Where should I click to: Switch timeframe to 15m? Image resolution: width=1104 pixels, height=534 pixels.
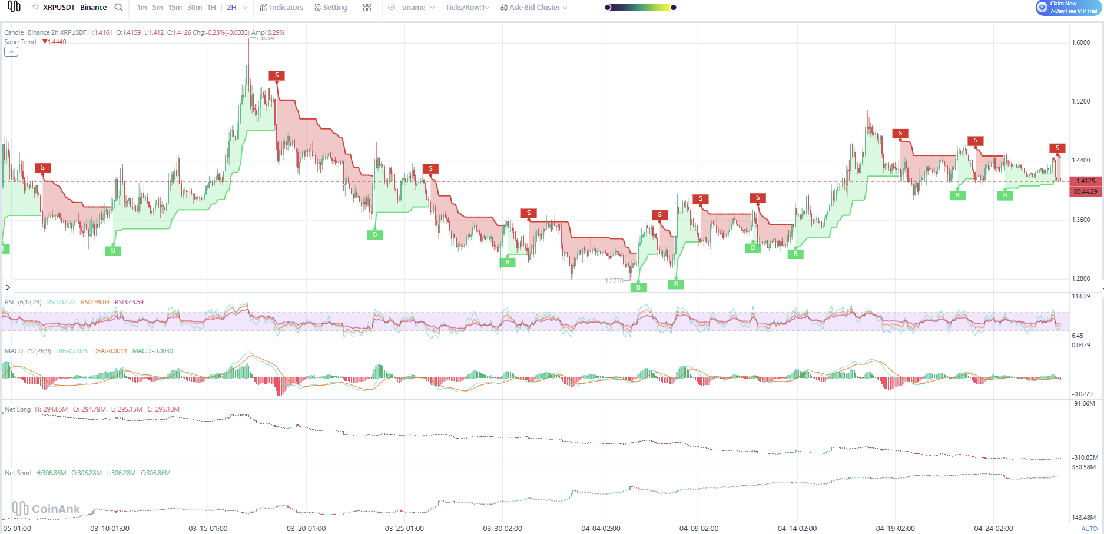pyautogui.click(x=175, y=8)
